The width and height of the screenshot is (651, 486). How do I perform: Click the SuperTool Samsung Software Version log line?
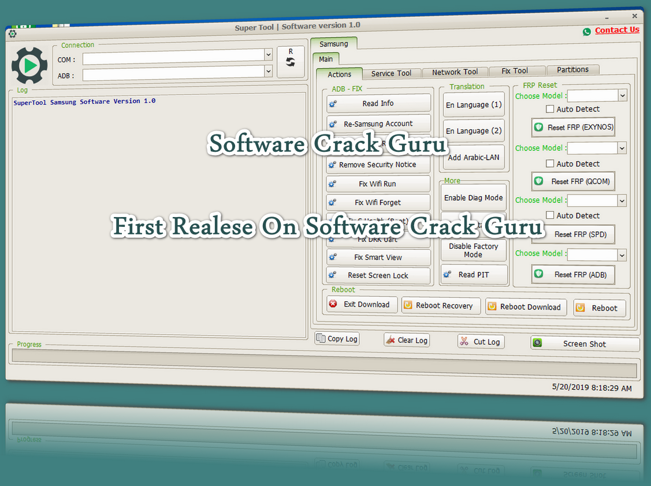click(x=85, y=102)
